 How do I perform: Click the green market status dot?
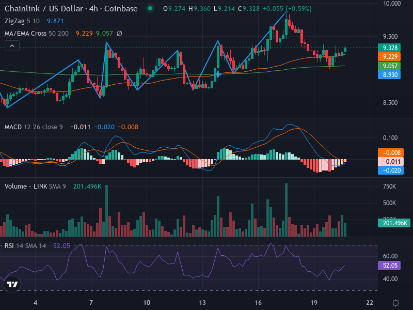[x=150, y=8]
